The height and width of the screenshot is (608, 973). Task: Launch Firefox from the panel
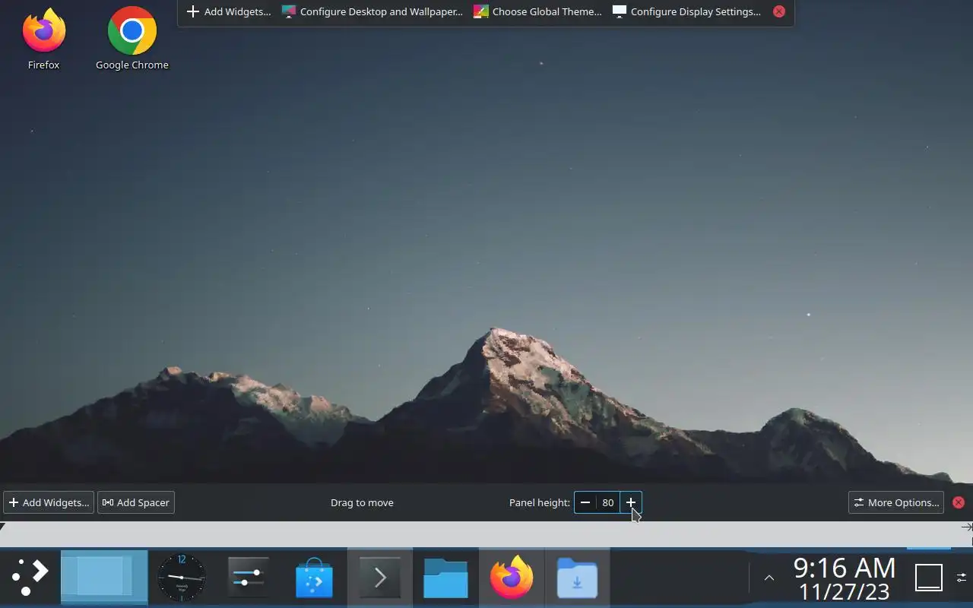(x=512, y=578)
